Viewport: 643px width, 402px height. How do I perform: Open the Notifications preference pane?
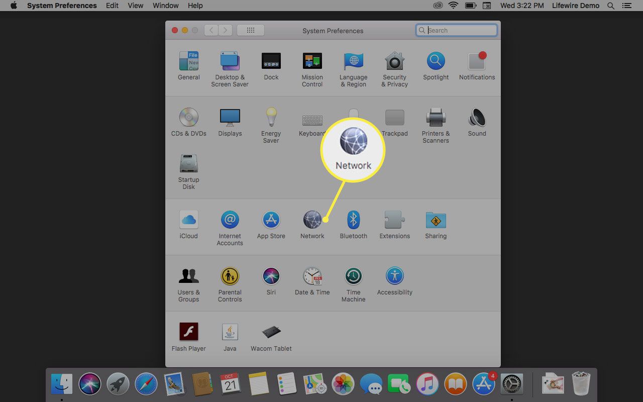pyautogui.click(x=477, y=66)
